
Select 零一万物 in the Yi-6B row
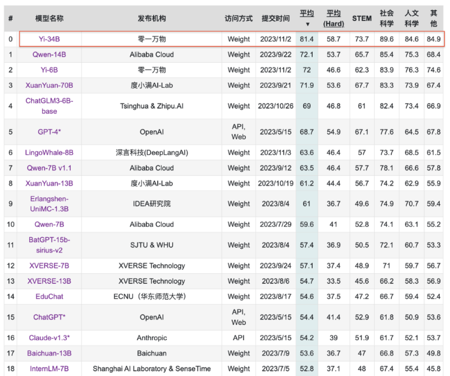pos(151,70)
